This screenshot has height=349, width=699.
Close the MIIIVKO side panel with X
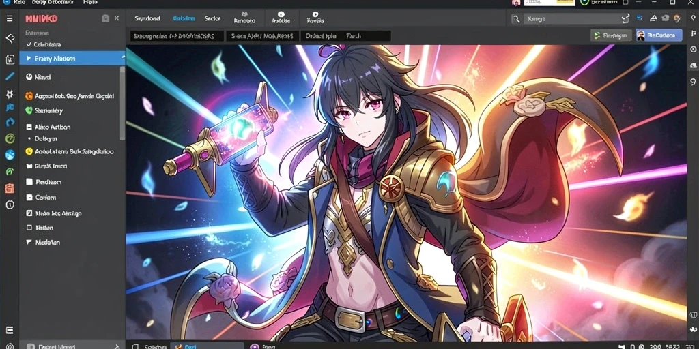click(x=116, y=18)
